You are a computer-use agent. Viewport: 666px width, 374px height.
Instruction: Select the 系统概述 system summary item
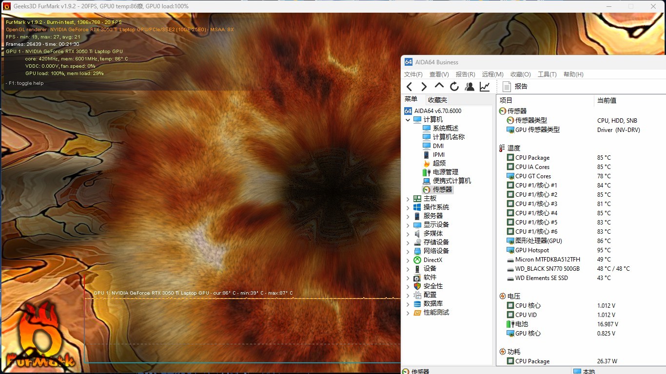[445, 128]
